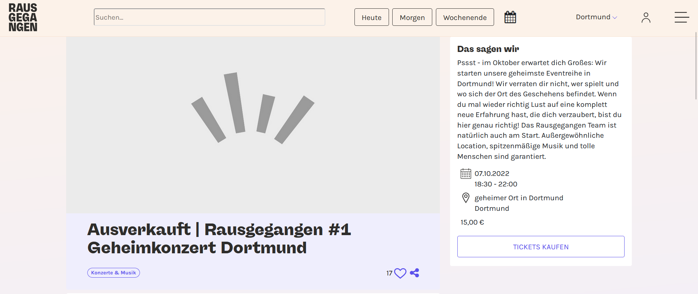
Task: Open the user account profile icon
Action: coord(646,17)
